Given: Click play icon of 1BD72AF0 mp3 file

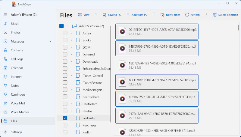Looking at the screenshot, I should [122, 65].
